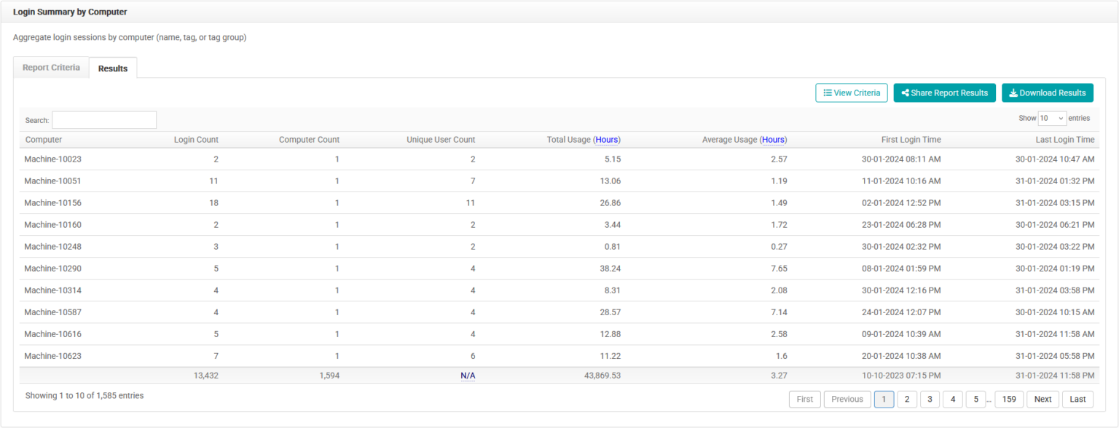Click the Next page button

1043,399
